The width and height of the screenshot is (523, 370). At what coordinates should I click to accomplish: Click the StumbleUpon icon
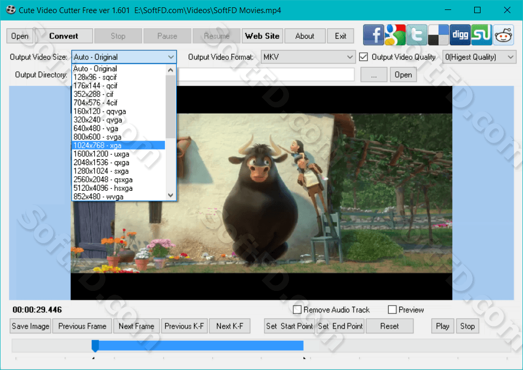coord(482,35)
